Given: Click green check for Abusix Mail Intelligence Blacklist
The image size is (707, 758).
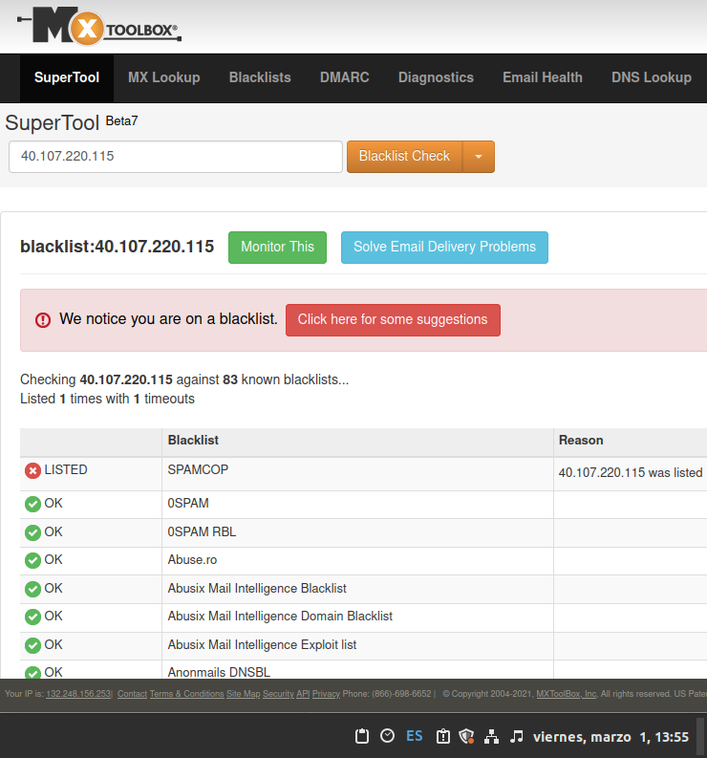Looking at the screenshot, I should [x=32, y=589].
